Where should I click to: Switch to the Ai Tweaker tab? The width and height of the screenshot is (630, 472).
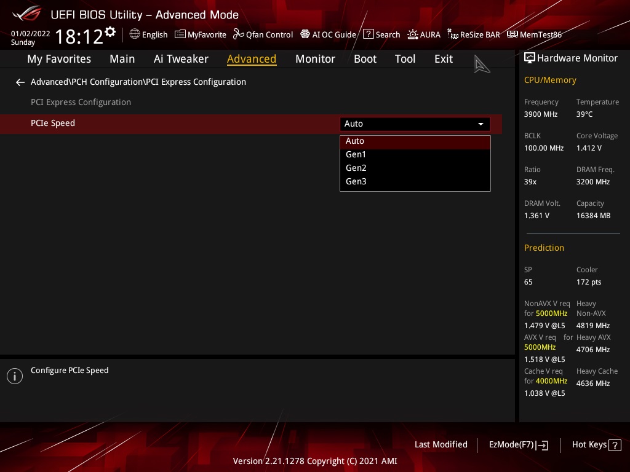[181, 59]
